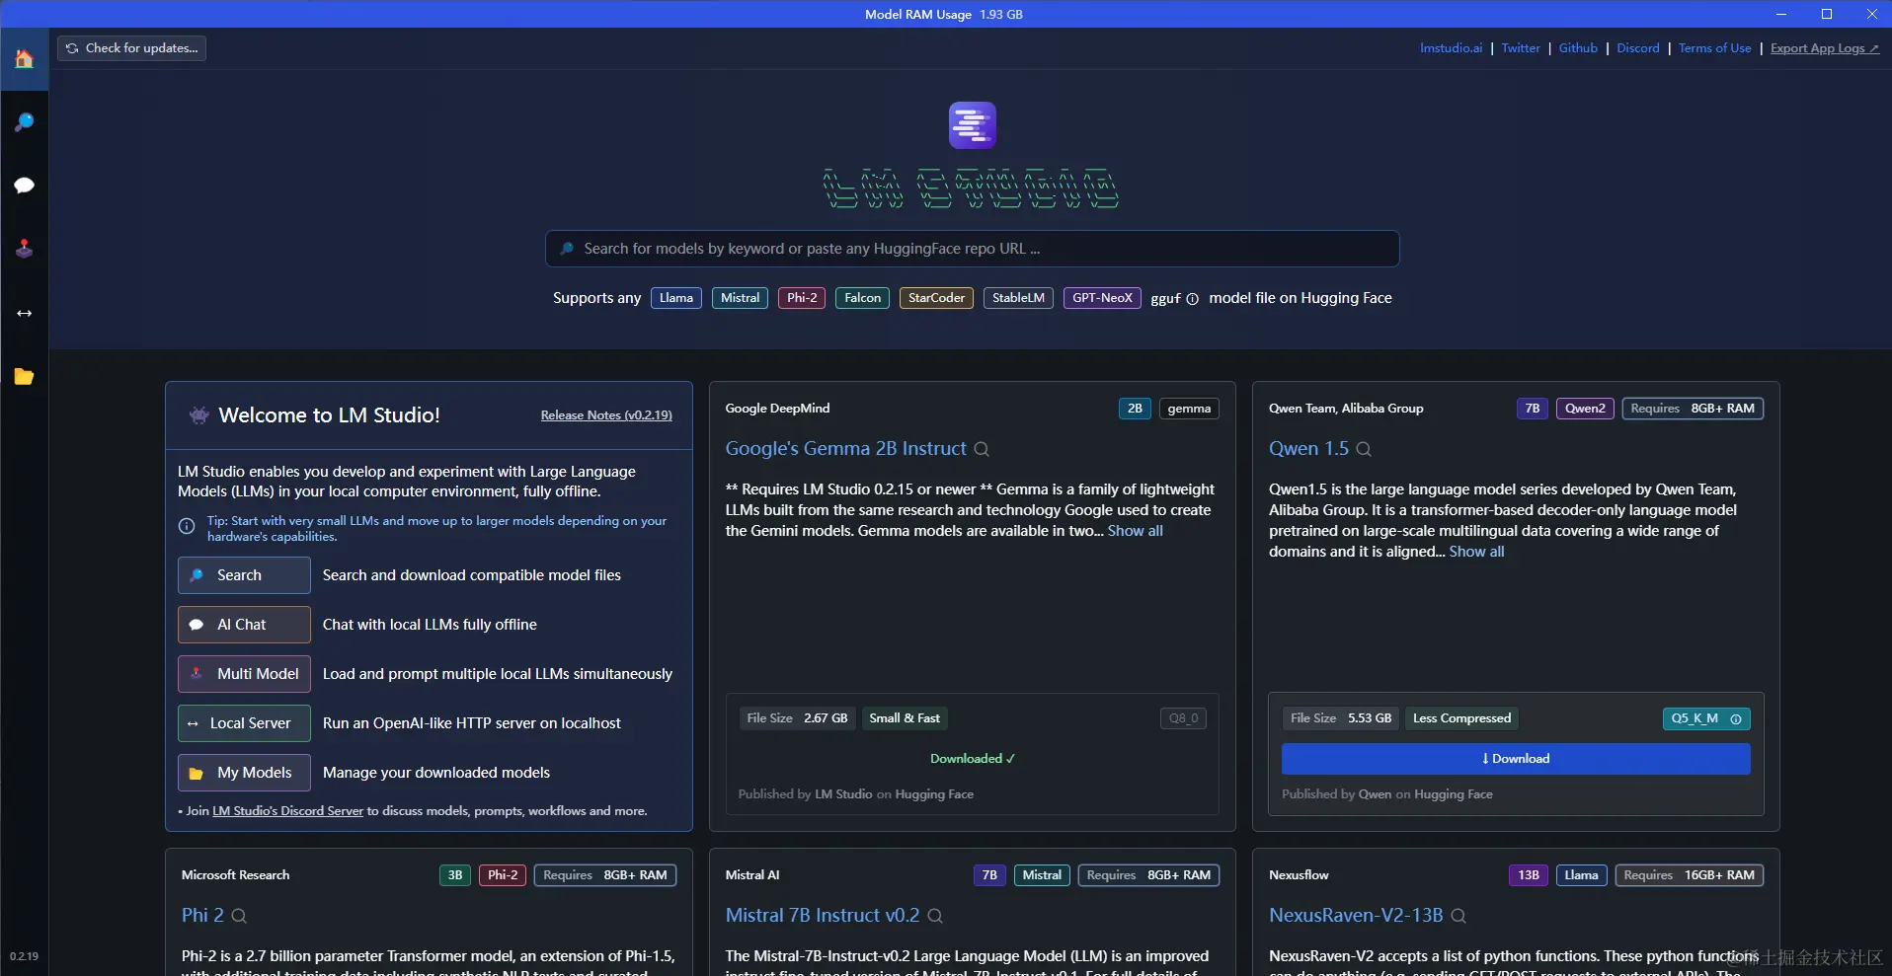
Task: Open the Github link
Action: click(x=1578, y=48)
